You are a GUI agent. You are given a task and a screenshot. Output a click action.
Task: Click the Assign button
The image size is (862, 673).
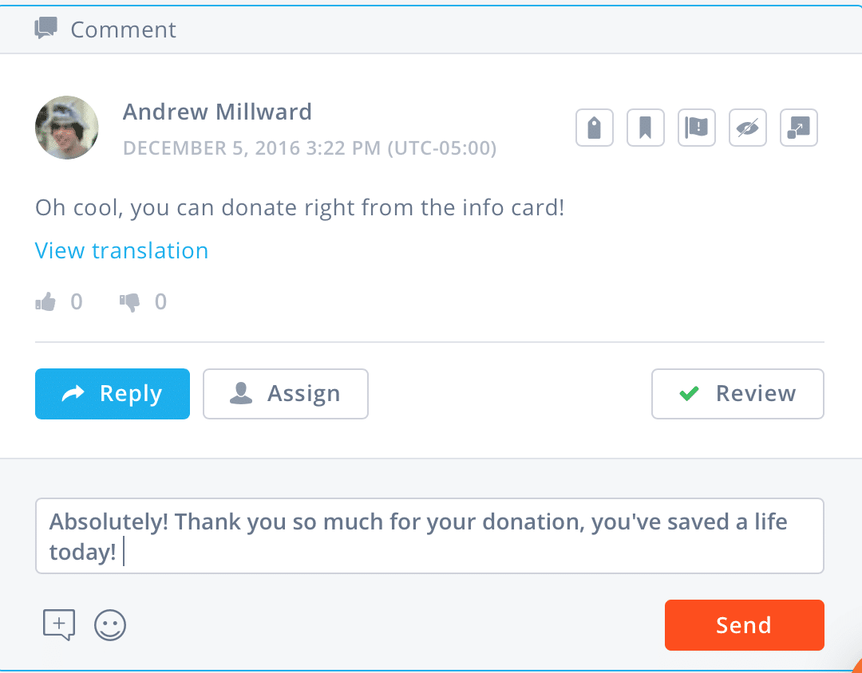tap(286, 394)
